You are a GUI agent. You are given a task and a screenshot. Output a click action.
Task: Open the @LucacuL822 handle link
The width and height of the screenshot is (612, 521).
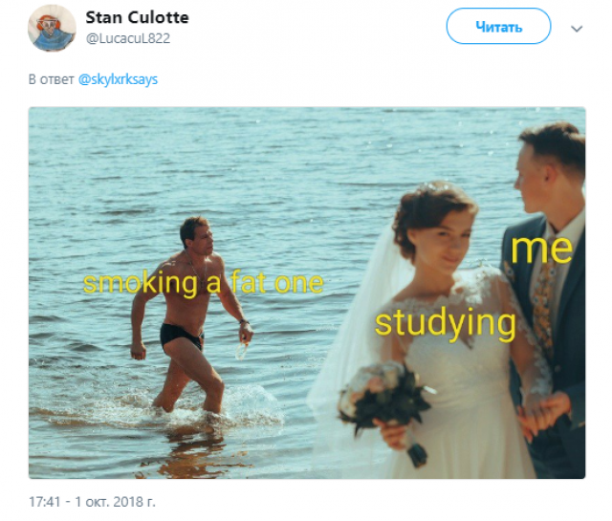click(128, 38)
